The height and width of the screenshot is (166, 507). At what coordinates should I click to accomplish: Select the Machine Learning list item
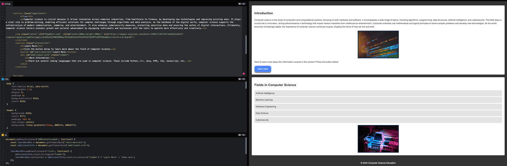pyautogui.click(x=378, y=100)
